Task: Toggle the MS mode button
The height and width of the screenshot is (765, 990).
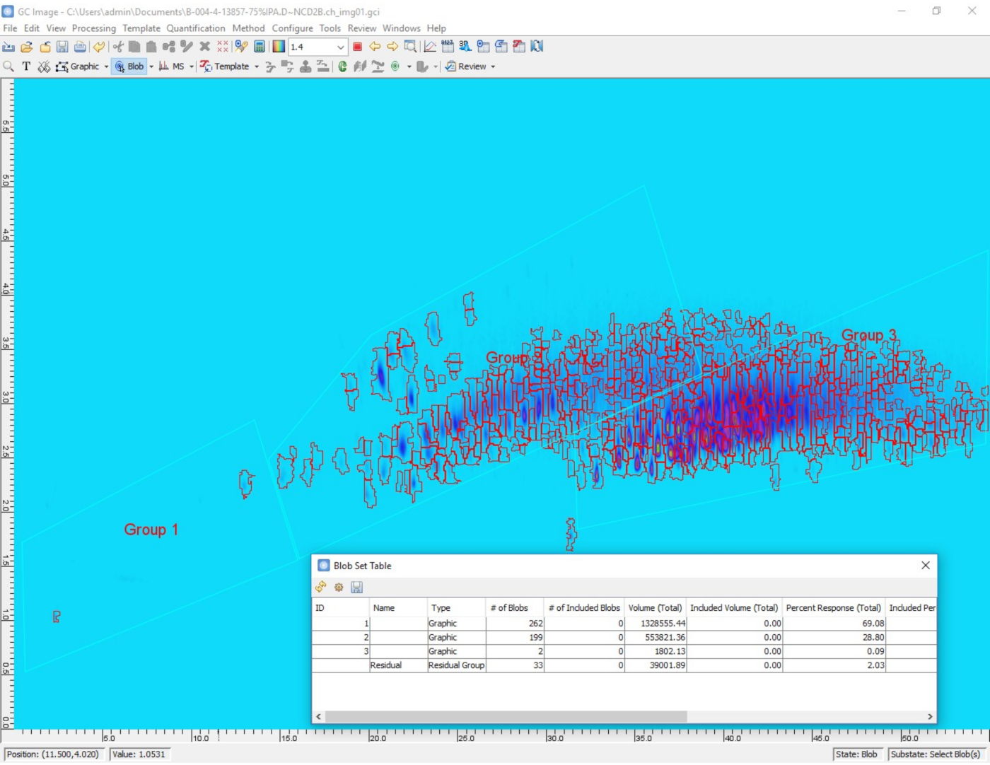Action: [x=171, y=66]
